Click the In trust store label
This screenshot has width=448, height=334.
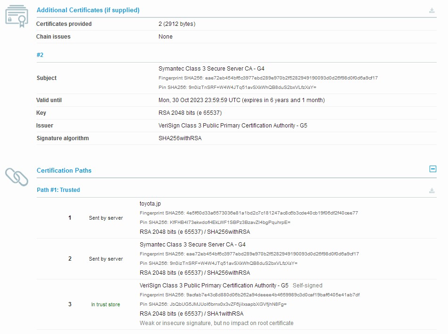105,304
